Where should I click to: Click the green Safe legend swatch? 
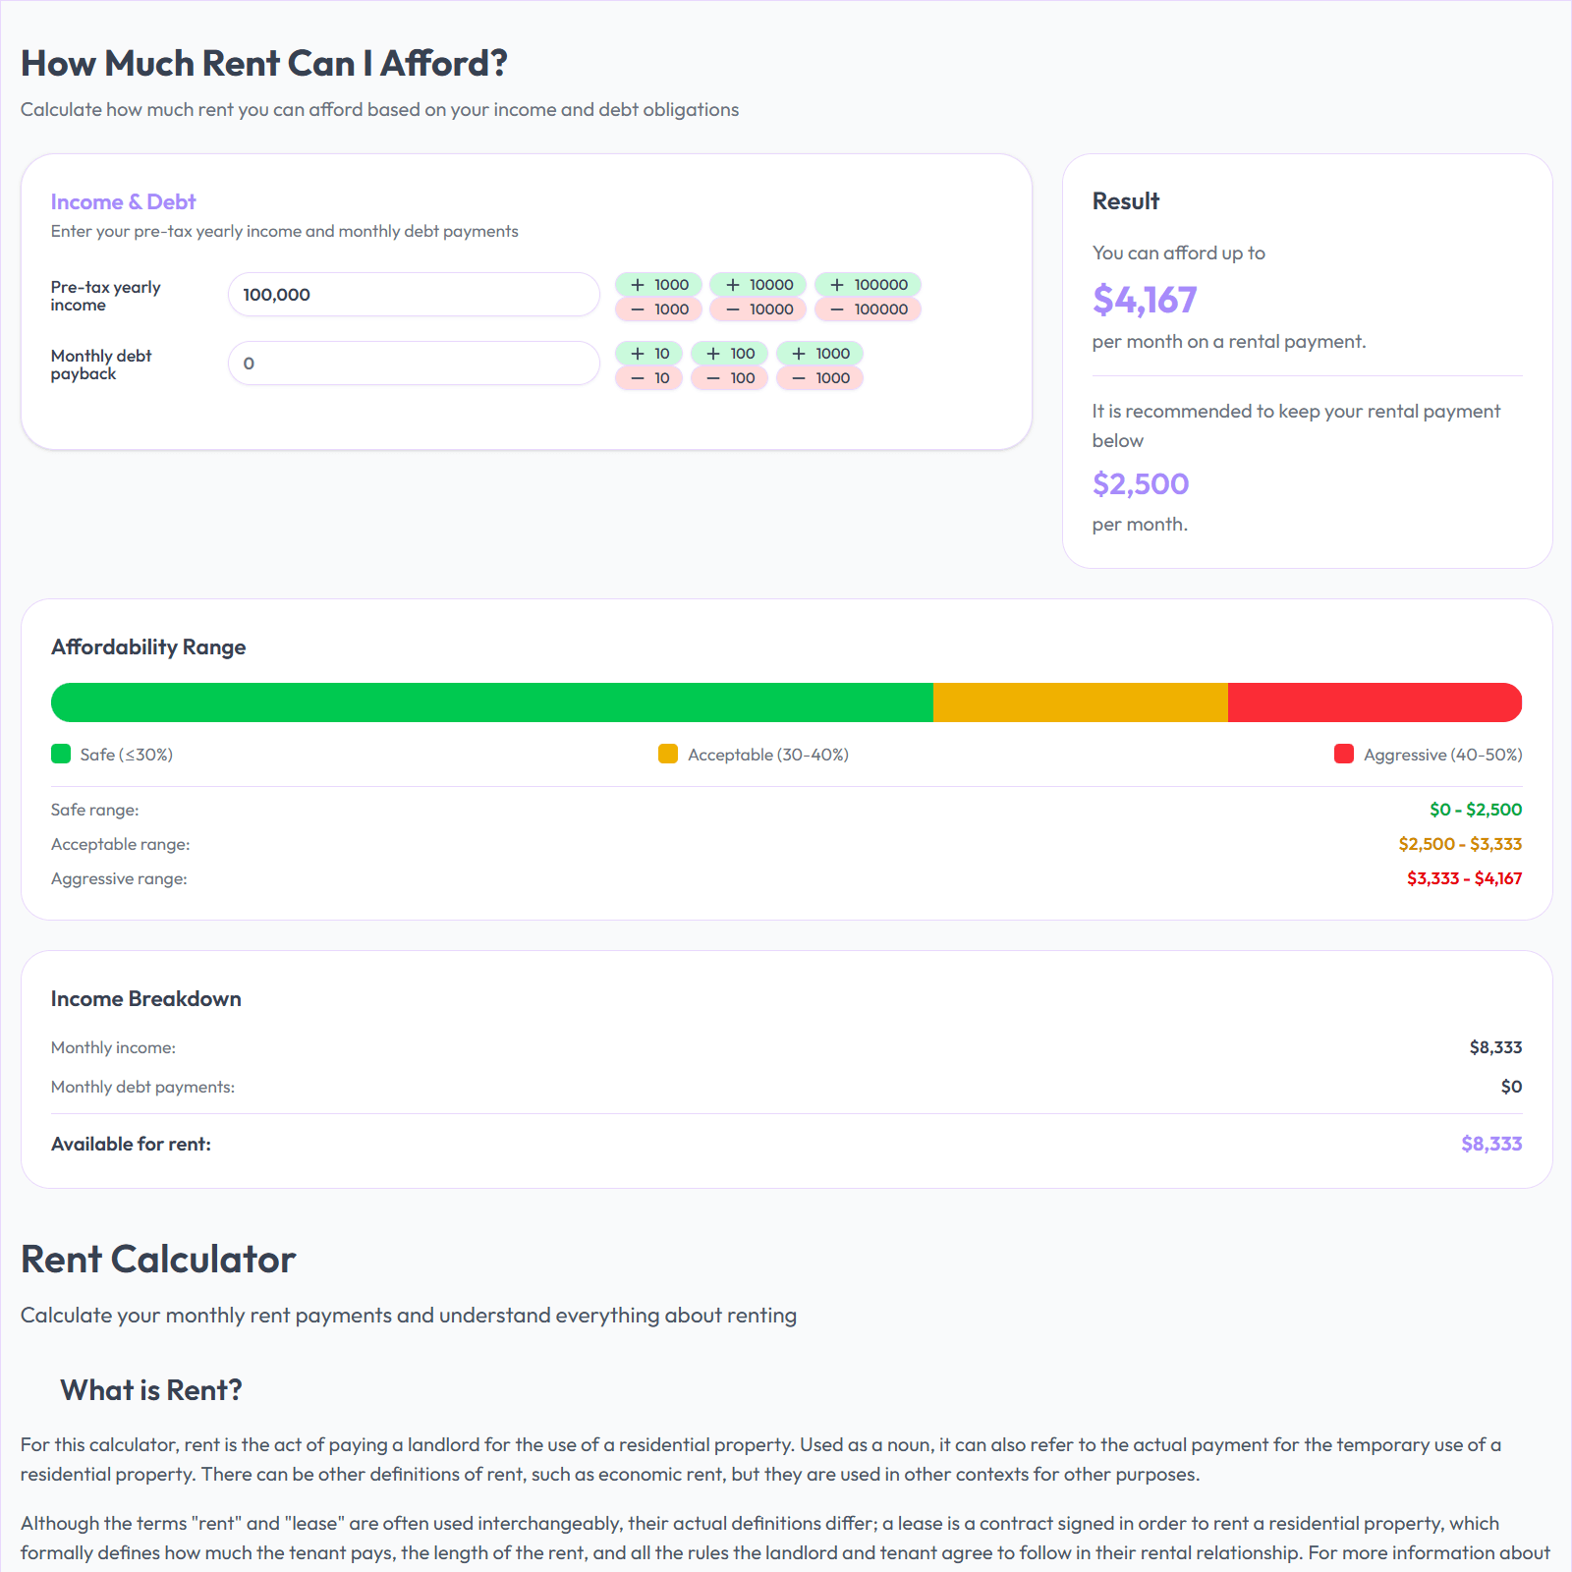60,755
